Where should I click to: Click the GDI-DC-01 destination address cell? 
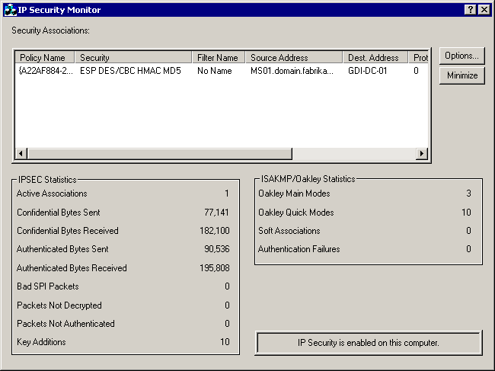click(368, 71)
